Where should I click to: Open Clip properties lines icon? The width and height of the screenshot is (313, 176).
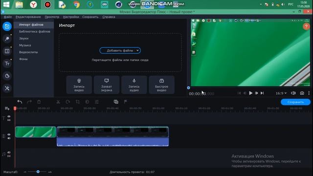click(97, 102)
